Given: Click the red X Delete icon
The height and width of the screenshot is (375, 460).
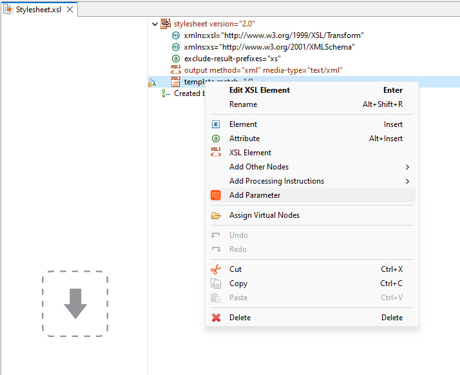Looking at the screenshot, I should (216, 318).
